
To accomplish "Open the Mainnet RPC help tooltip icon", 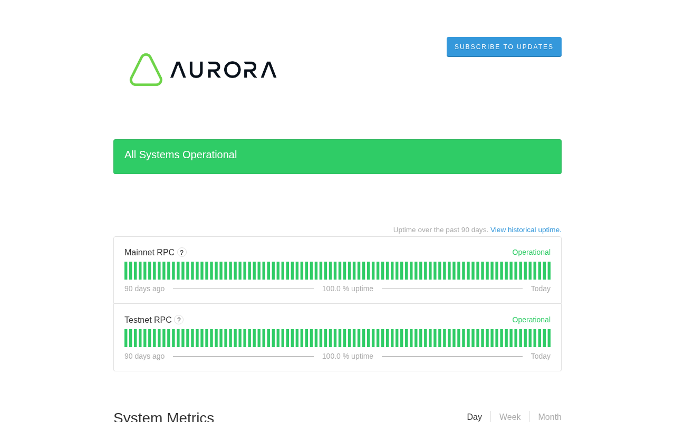I will click(x=182, y=253).
